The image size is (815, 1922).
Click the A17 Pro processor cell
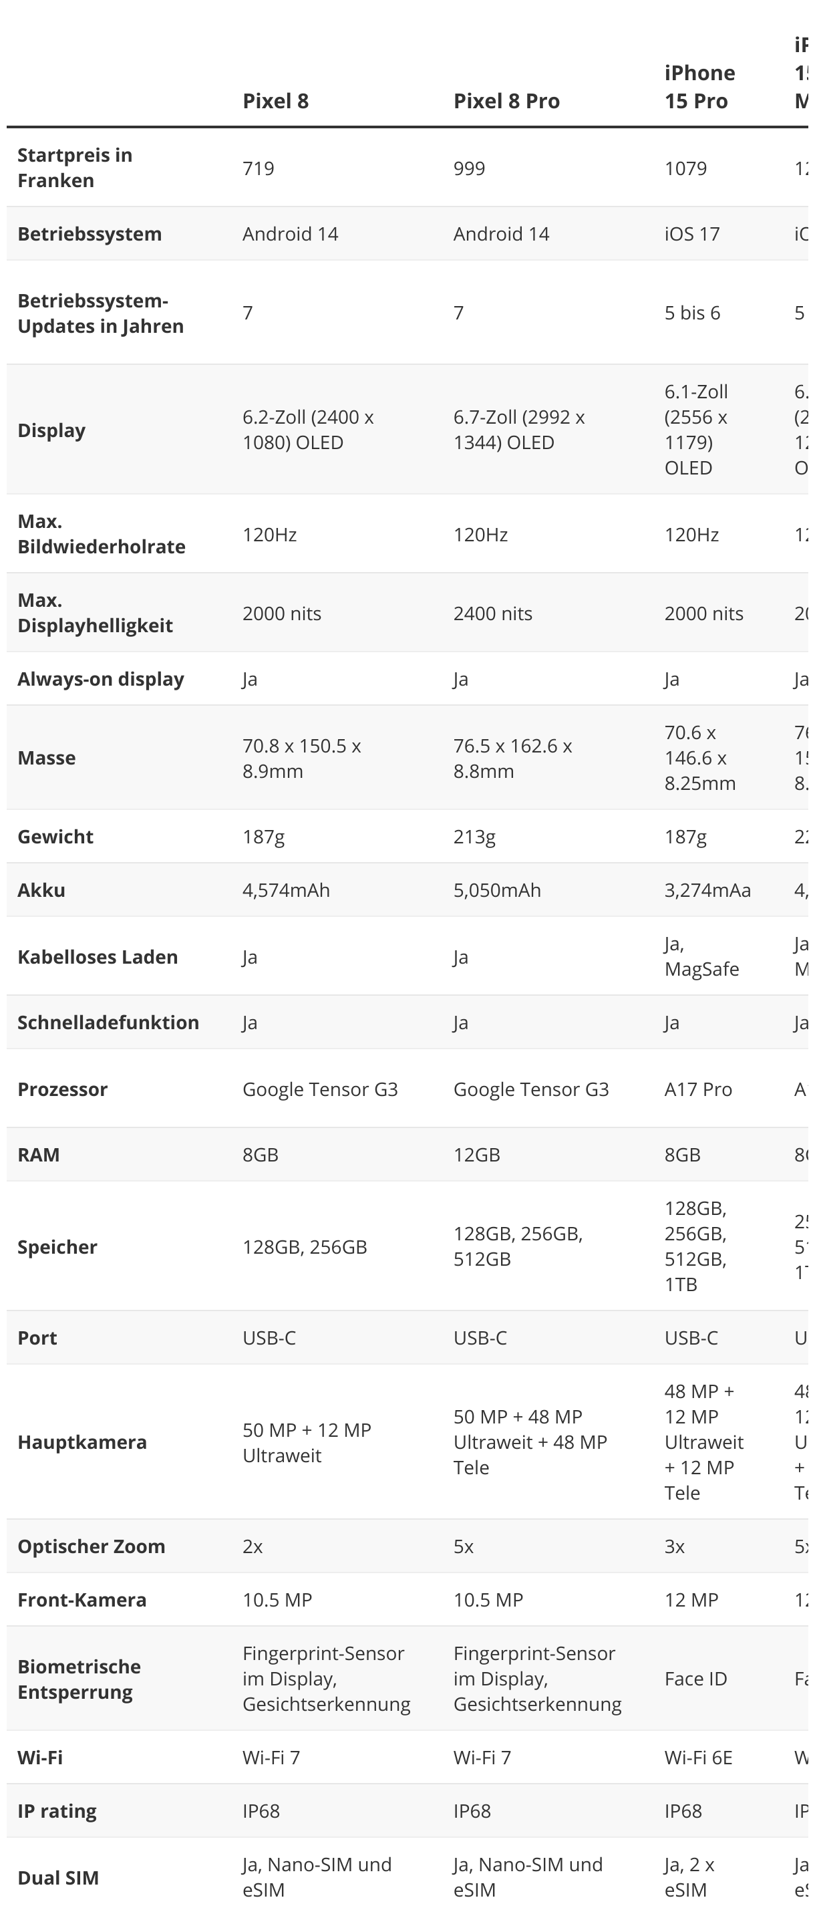[x=698, y=1089]
